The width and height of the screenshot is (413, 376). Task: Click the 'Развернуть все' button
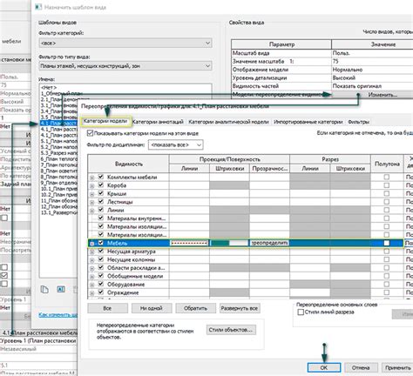click(x=240, y=308)
